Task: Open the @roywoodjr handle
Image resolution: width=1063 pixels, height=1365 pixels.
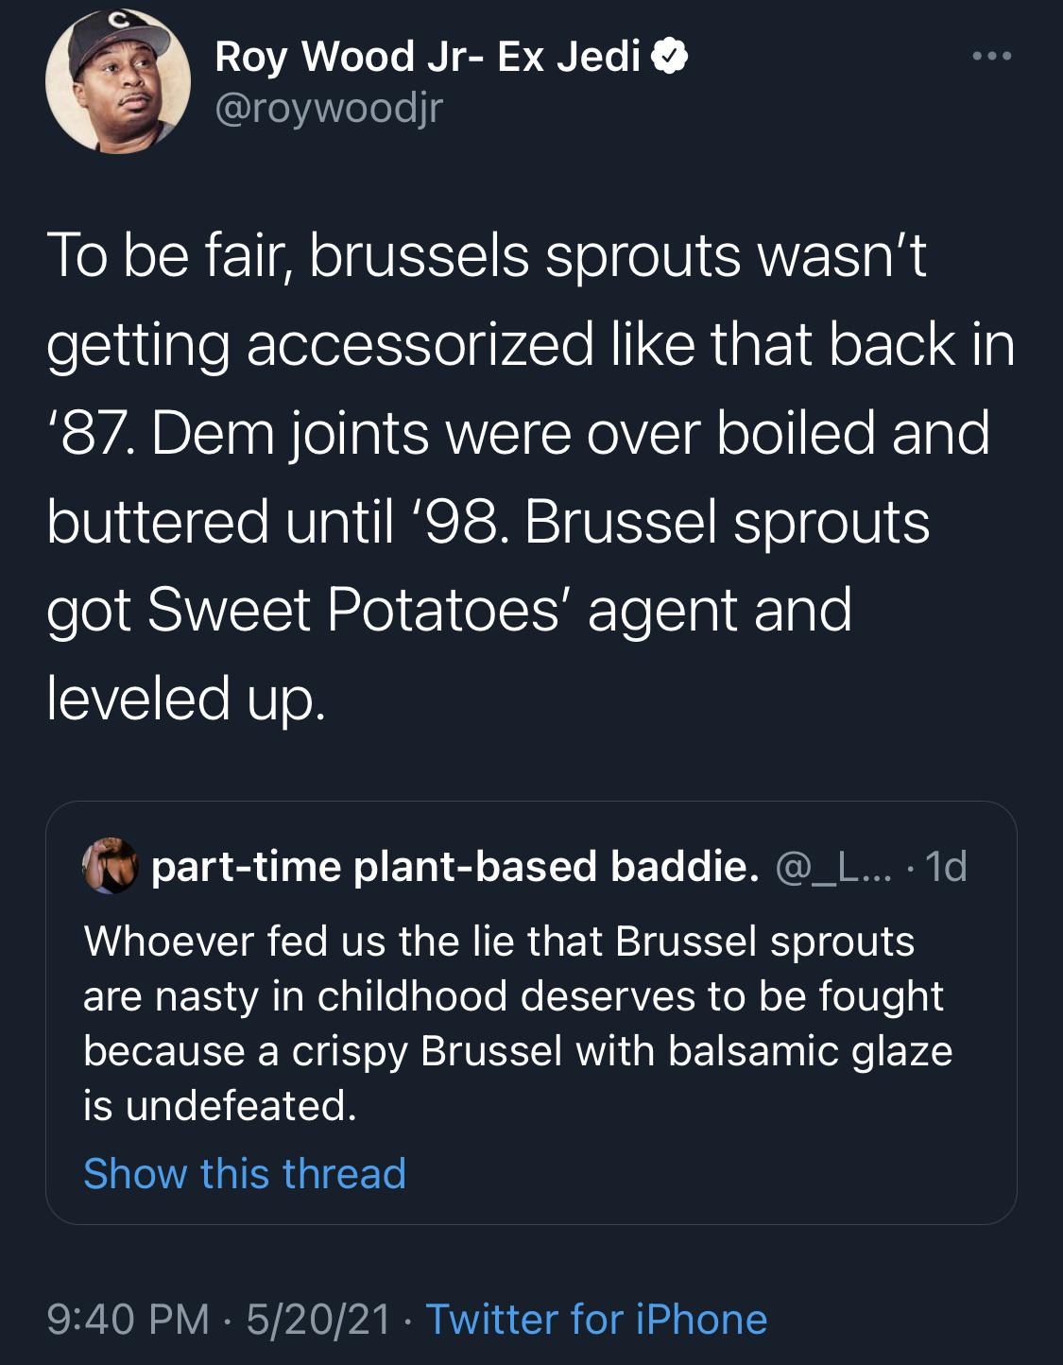Action: click(328, 110)
